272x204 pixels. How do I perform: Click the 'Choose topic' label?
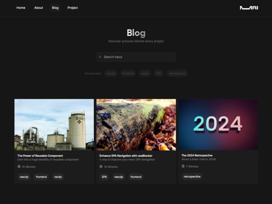point(93,73)
